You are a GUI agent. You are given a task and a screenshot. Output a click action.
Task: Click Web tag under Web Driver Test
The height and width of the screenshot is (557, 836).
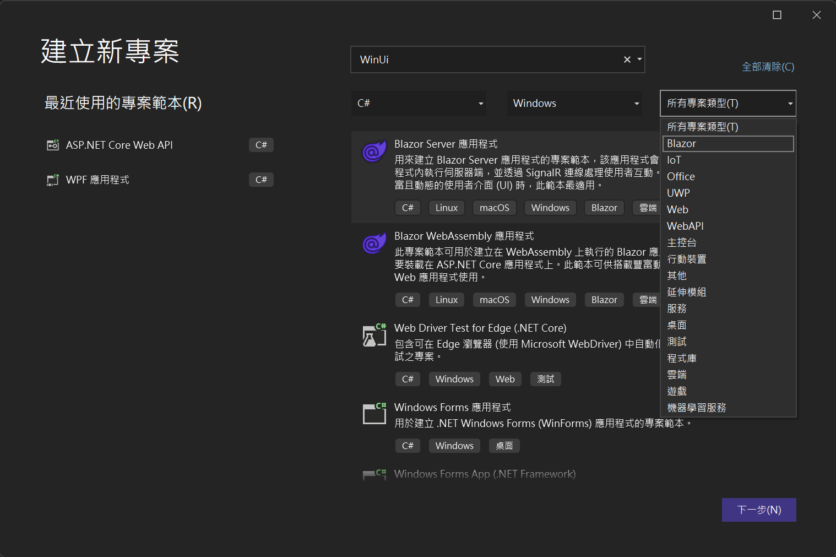pos(505,379)
